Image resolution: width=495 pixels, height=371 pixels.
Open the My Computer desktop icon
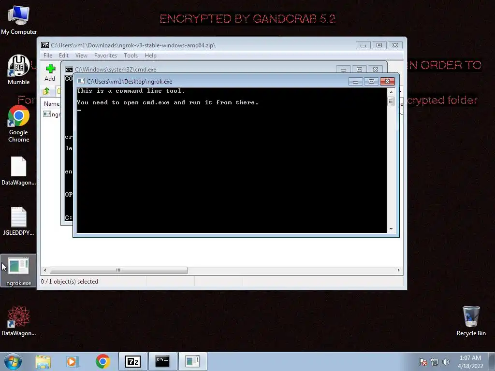coord(19,19)
